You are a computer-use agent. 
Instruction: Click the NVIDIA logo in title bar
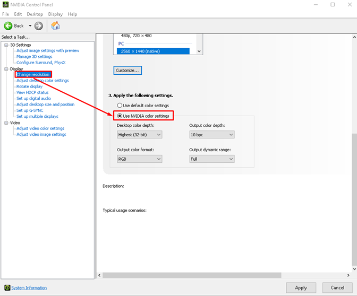click(x=5, y=5)
